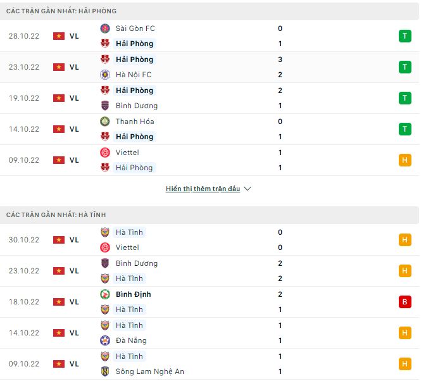The image size is (426, 381).
Task: Click the Hà Nội FC club crest
Action: coord(105,75)
